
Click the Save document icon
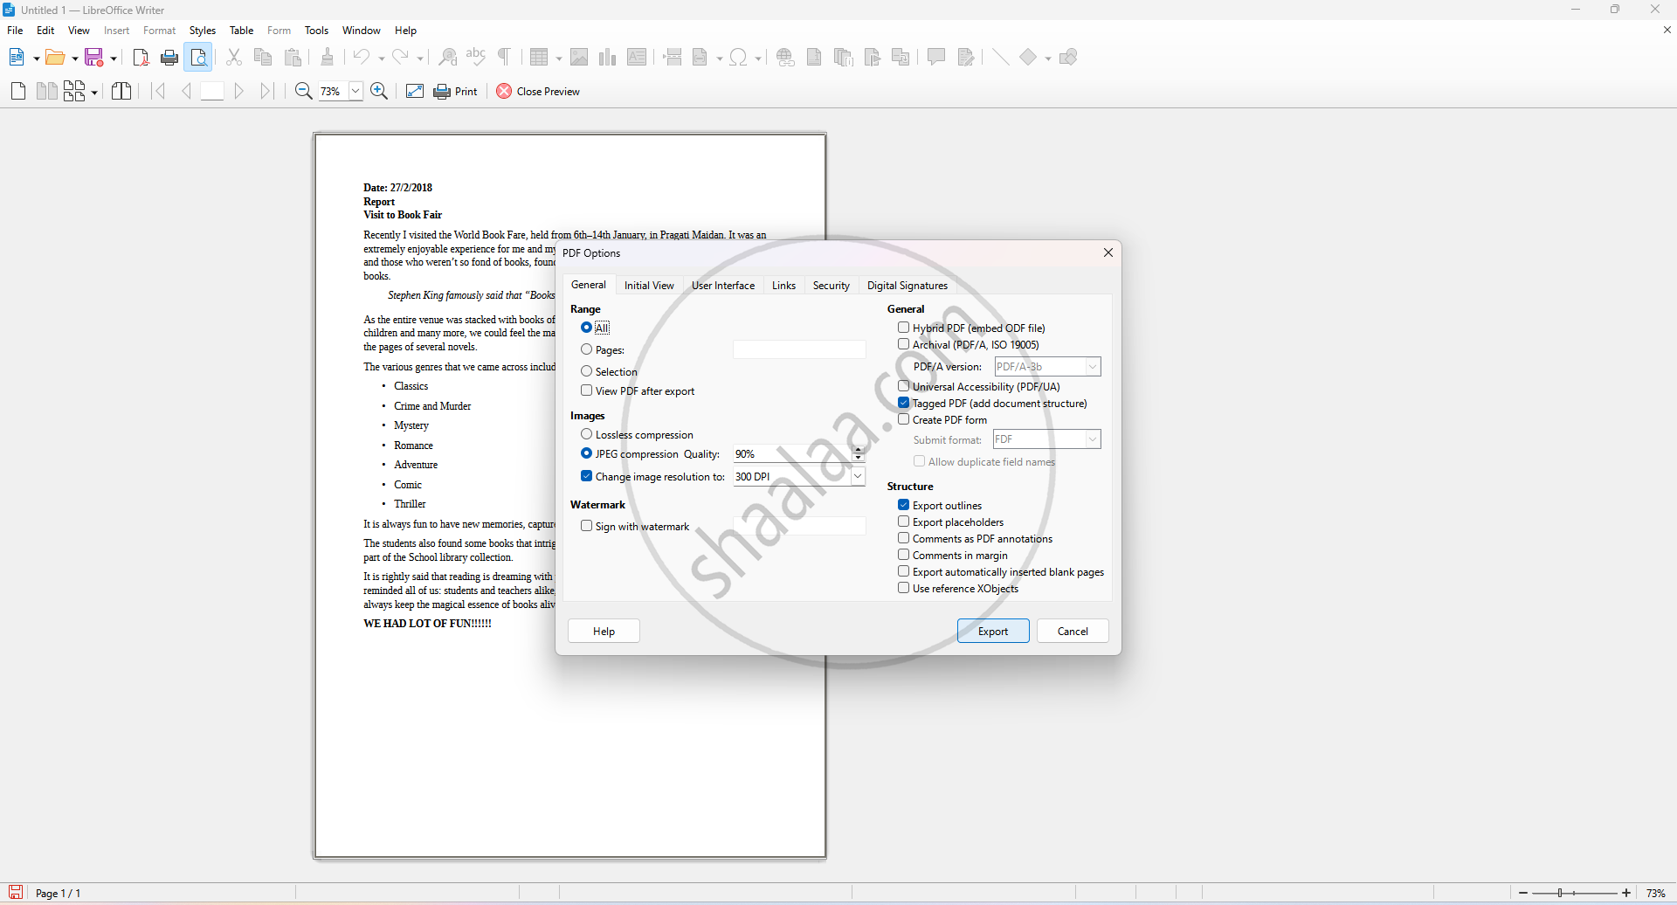94,58
